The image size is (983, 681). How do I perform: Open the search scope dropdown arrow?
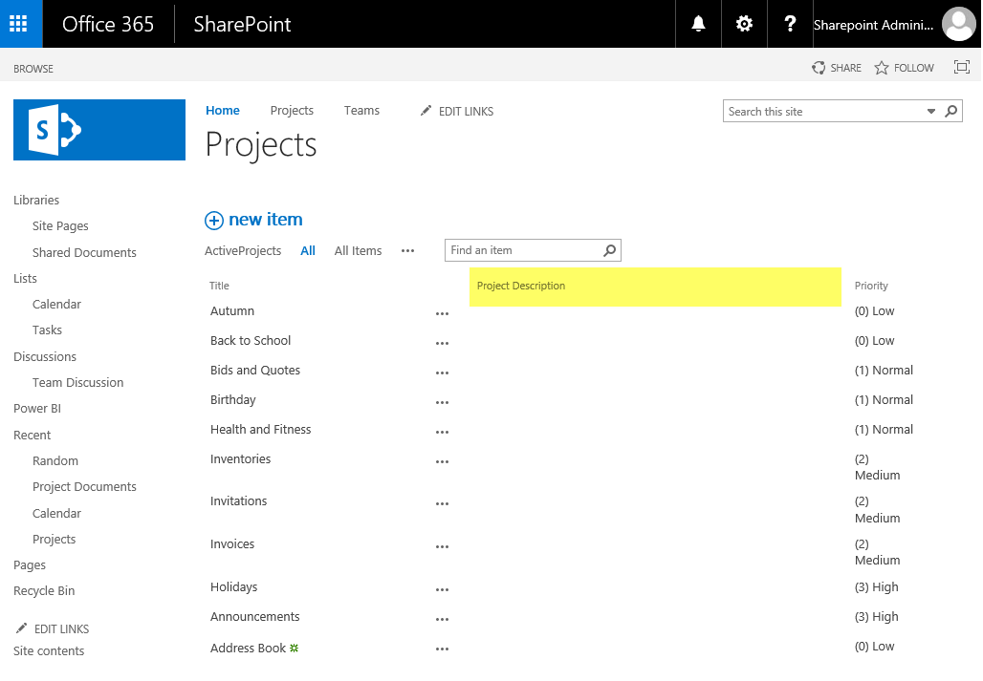pos(930,111)
